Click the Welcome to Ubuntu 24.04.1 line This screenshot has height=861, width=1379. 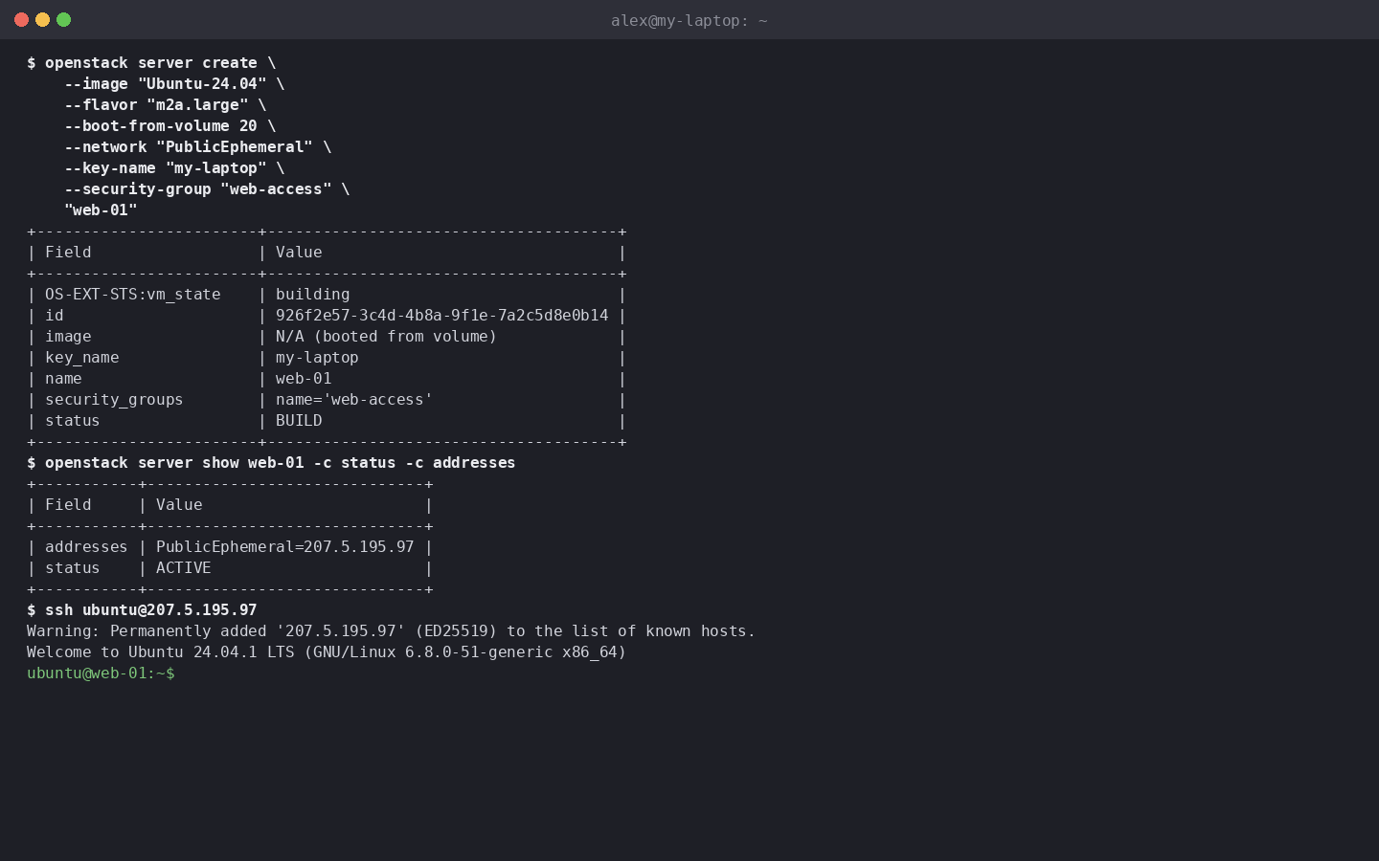coord(327,652)
